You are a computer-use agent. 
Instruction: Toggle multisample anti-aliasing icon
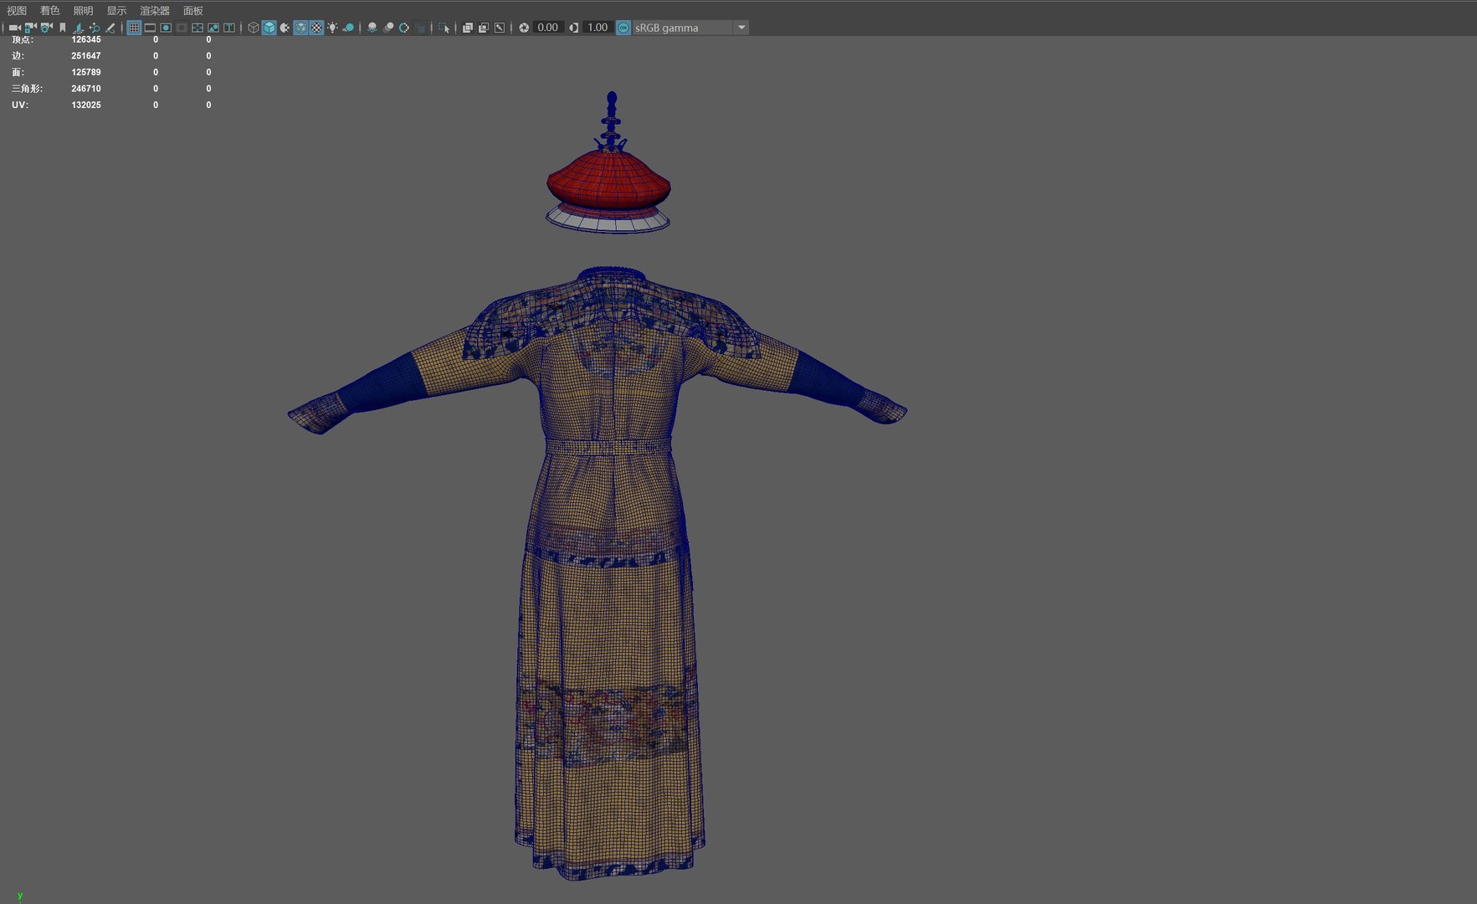(x=404, y=28)
